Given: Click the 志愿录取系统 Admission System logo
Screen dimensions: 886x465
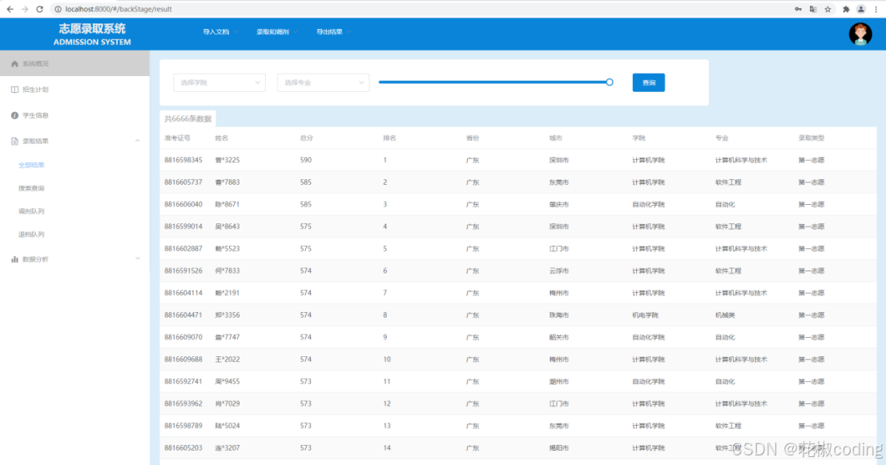Looking at the screenshot, I should click(92, 34).
